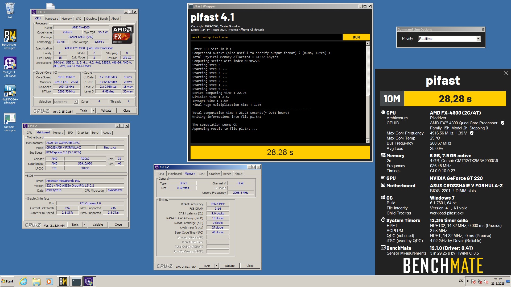This screenshot has height=287, width=511.
Task: Expand Tools dropdown arrow in CPU-Z Mainboard window
Action: coord(85,225)
